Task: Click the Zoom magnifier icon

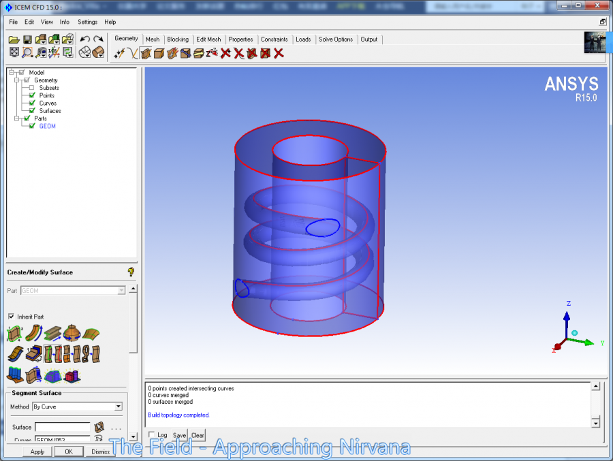Action: (27, 52)
